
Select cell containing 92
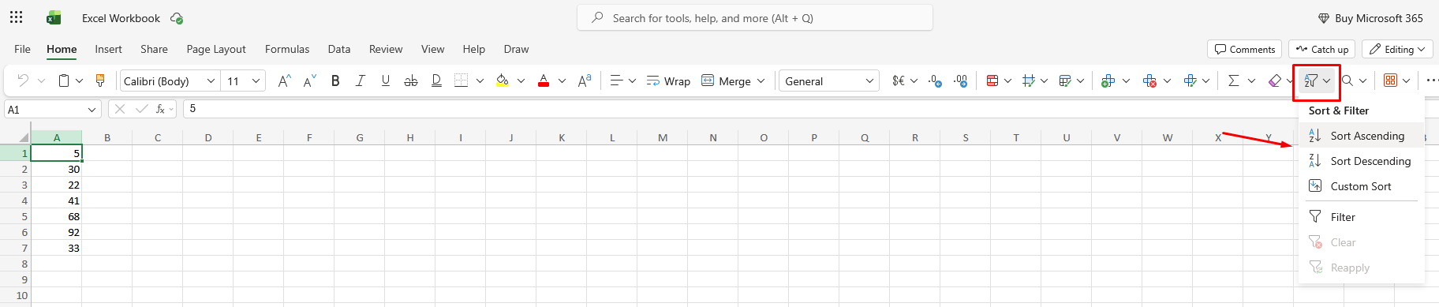(57, 232)
